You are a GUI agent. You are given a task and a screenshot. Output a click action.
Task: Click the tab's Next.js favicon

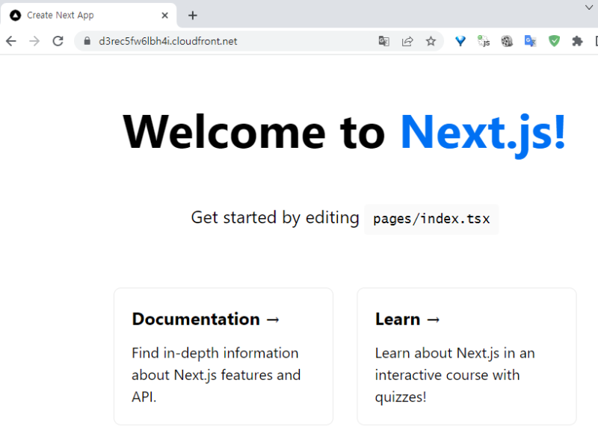point(15,15)
